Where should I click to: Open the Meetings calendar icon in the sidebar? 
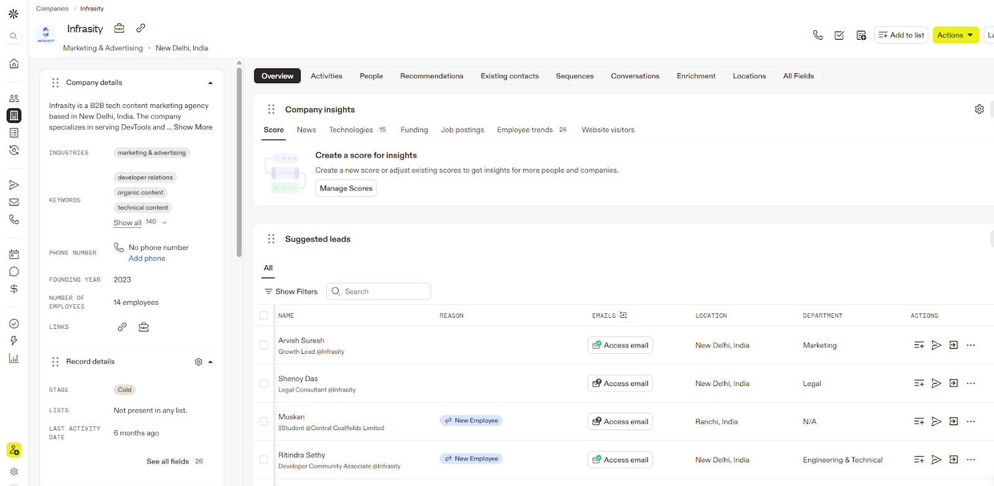(x=14, y=254)
